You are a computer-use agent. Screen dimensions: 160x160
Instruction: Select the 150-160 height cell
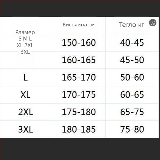(x=79, y=43)
